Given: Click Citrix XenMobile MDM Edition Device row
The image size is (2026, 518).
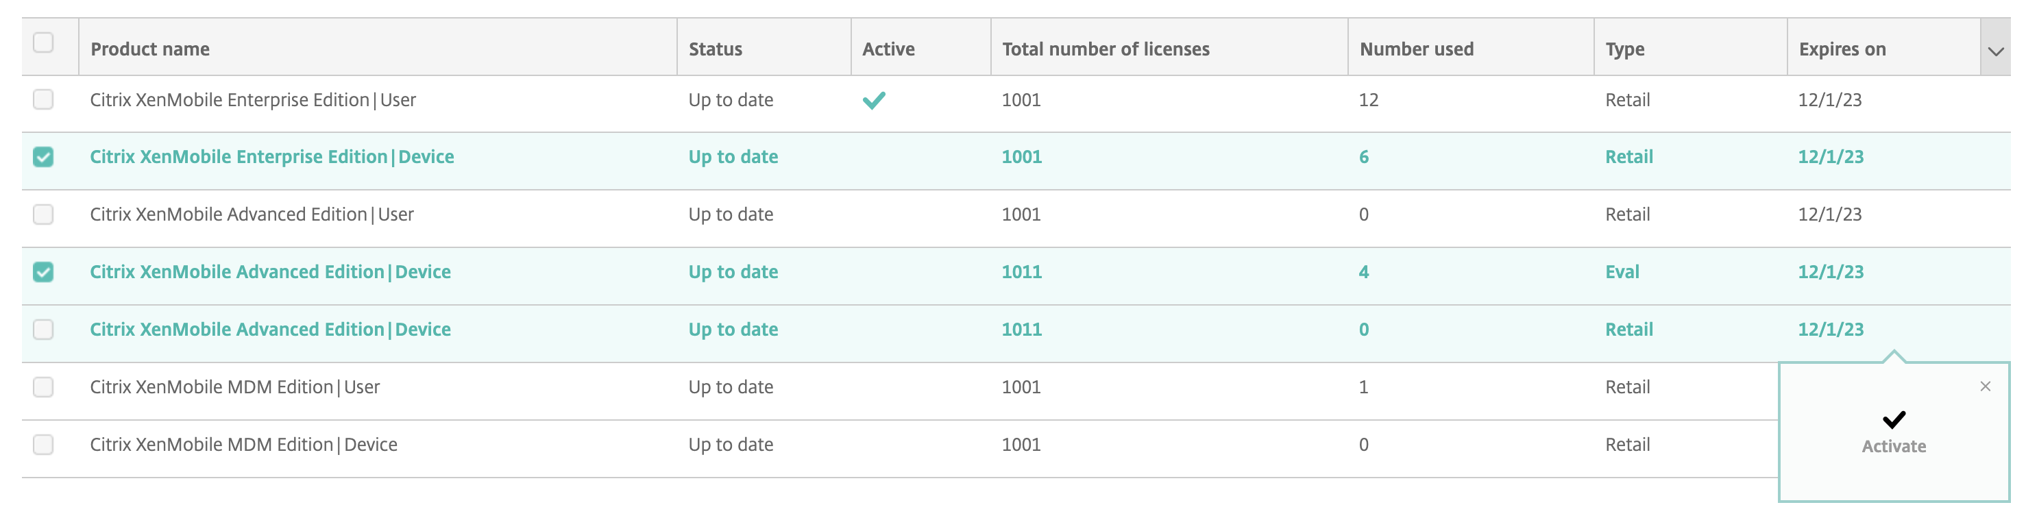Looking at the screenshot, I should 243,445.
